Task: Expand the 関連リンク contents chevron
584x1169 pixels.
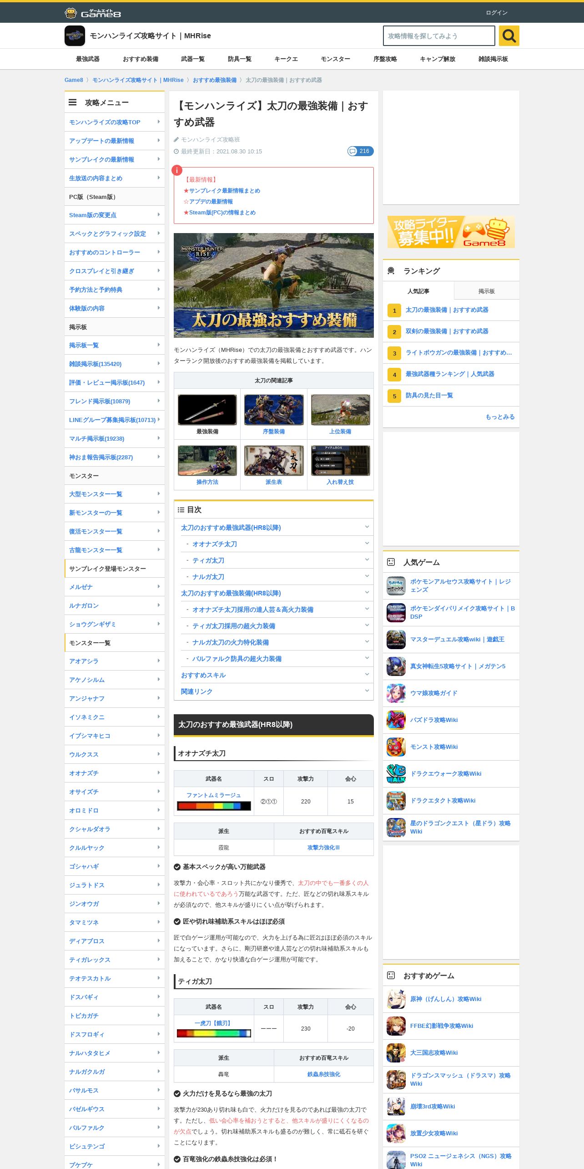Action: click(367, 691)
